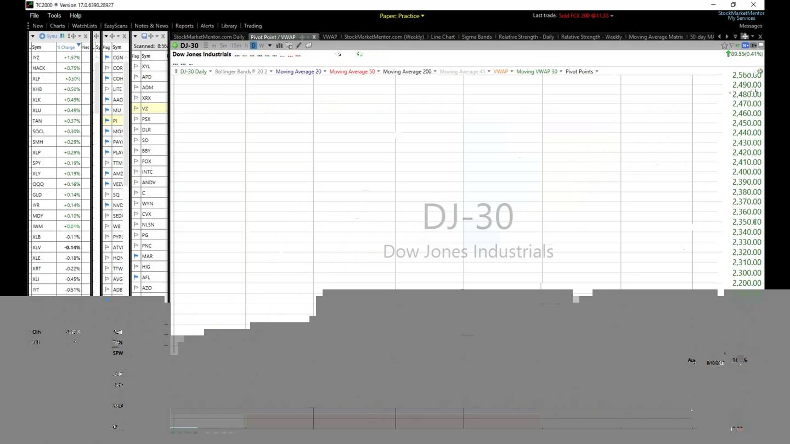Select the W weekly timeframe button
790x444 pixels.
tap(262, 45)
